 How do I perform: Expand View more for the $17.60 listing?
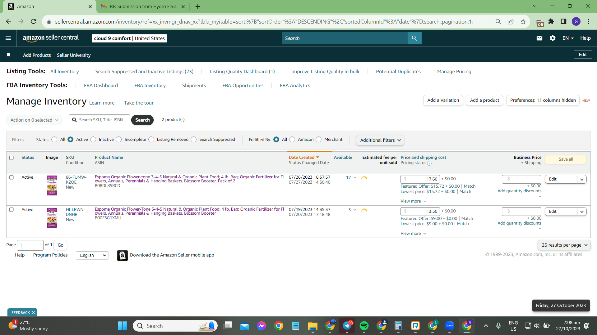pyautogui.click(x=413, y=201)
